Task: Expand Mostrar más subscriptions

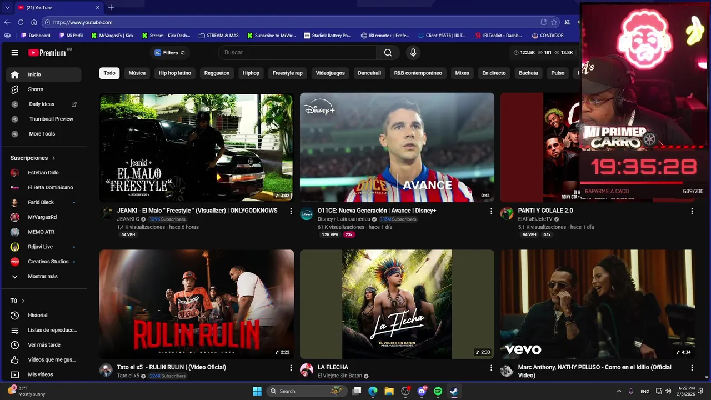Action: coord(43,277)
